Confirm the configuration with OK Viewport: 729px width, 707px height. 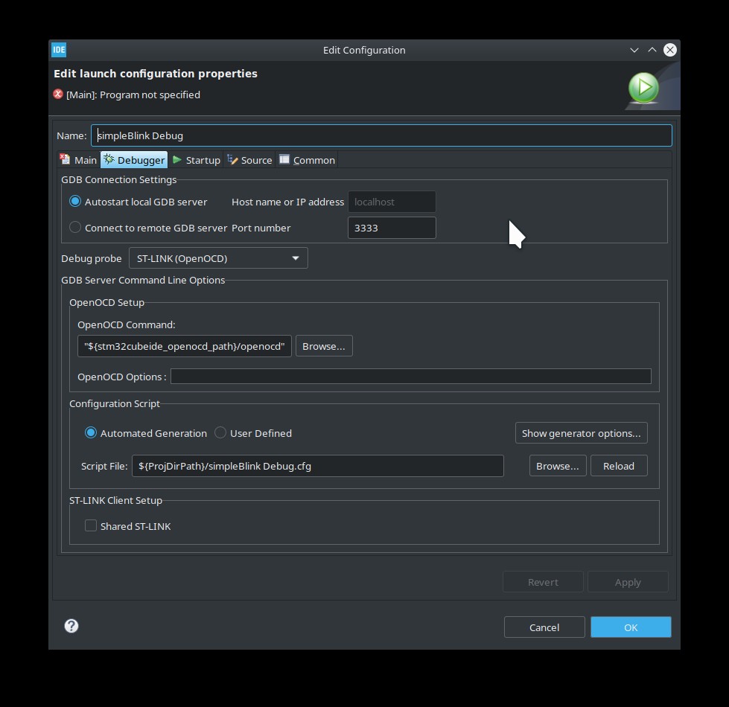(630, 627)
